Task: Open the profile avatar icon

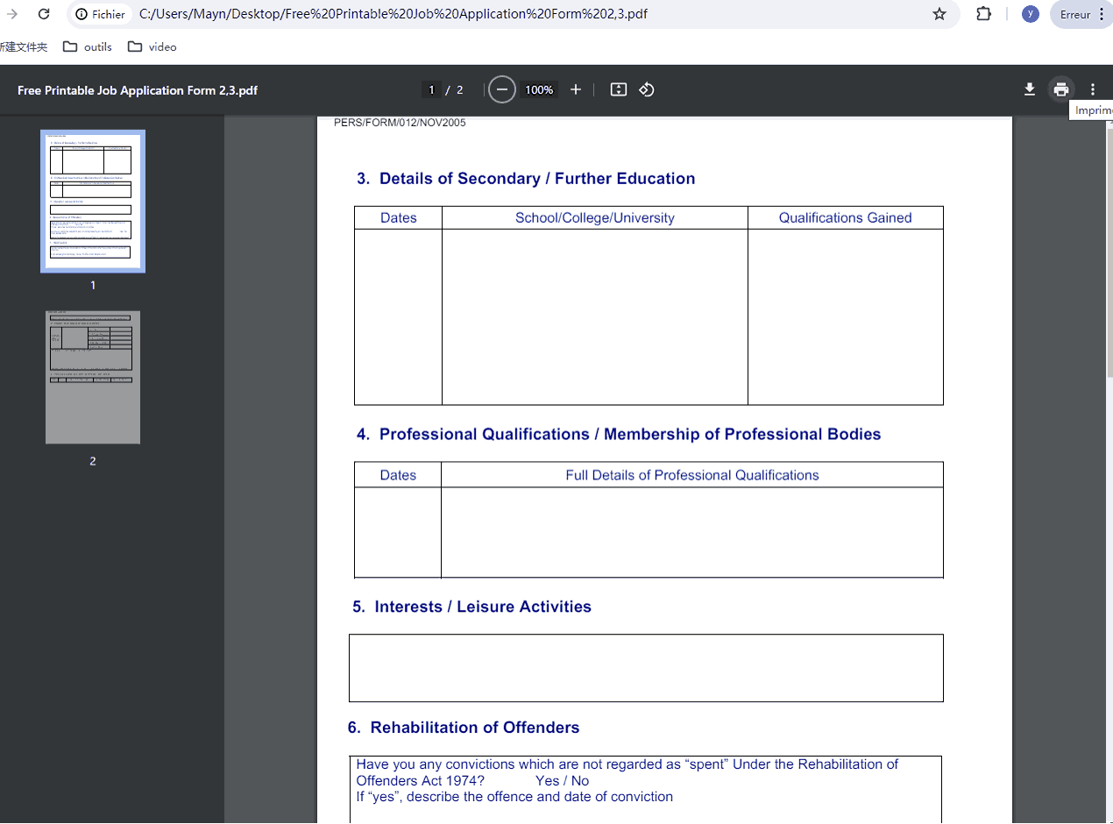Action: (1031, 14)
